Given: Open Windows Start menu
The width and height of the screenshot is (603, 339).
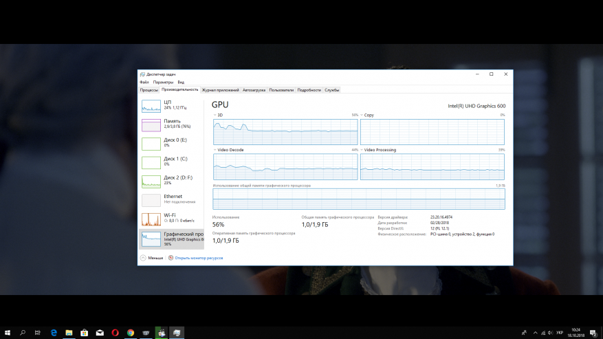Looking at the screenshot, I should pyautogui.click(x=8, y=332).
